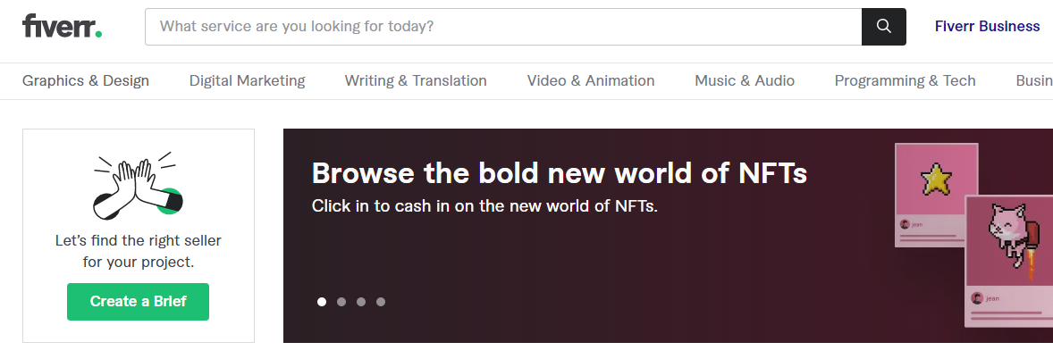Click the Create a Brief button
This screenshot has width=1053, height=359.
(x=139, y=301)
